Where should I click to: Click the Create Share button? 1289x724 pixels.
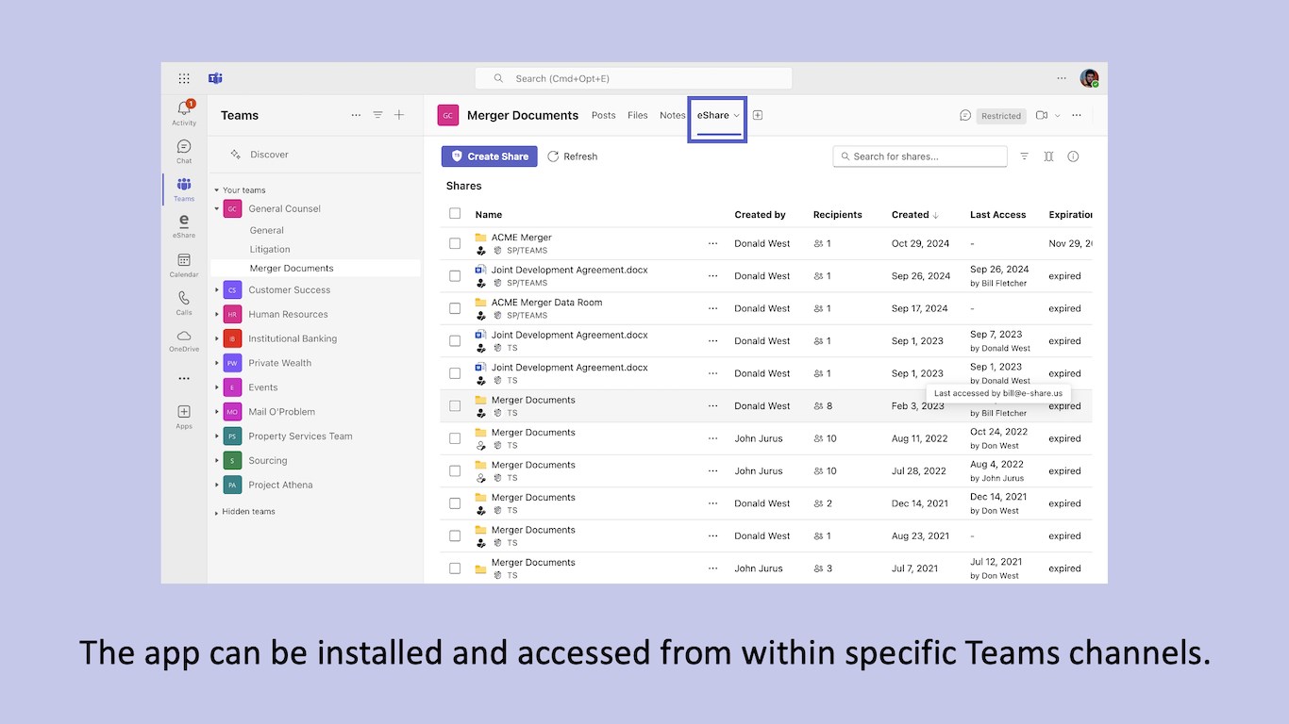click(x=490, y=156)
